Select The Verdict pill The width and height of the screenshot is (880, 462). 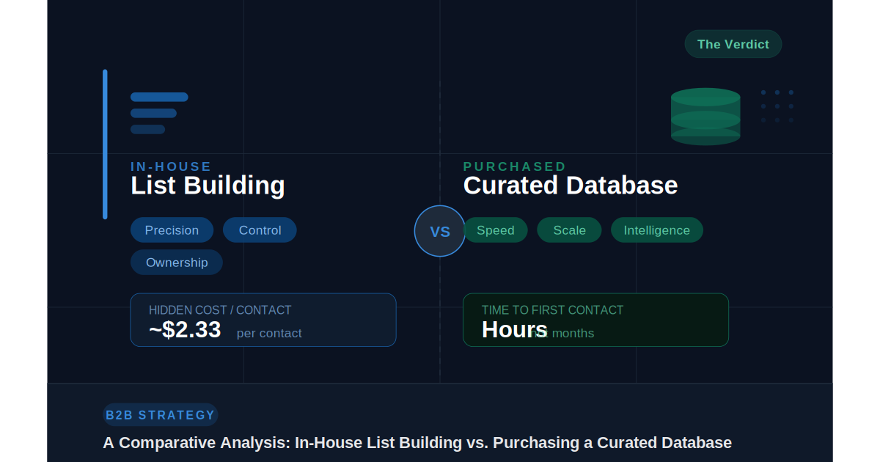click(733, 44)
